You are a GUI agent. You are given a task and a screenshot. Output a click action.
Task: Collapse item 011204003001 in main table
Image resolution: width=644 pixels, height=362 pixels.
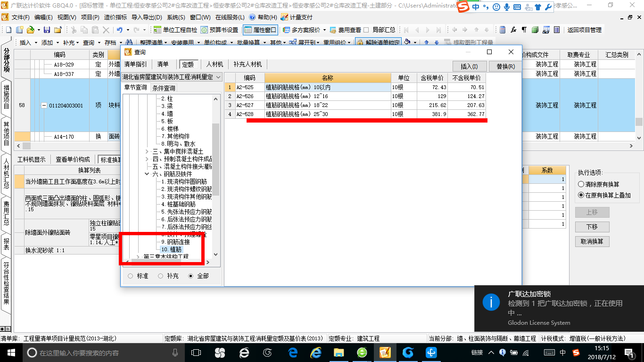[44, 106]
